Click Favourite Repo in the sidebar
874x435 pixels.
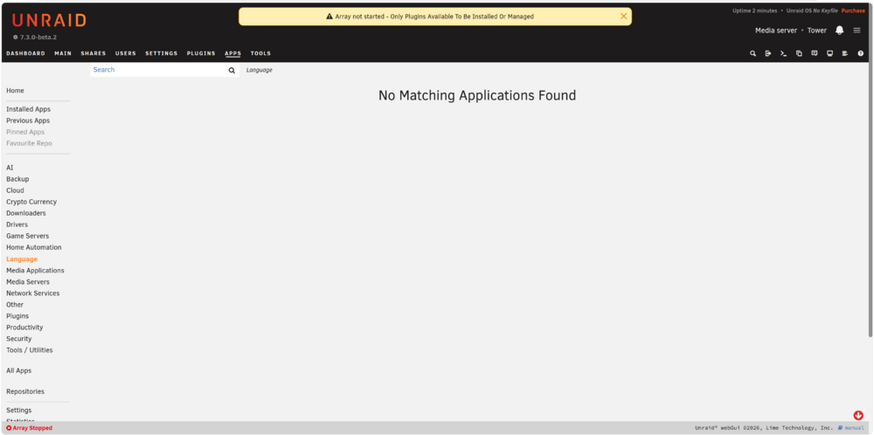pos(29,143)
